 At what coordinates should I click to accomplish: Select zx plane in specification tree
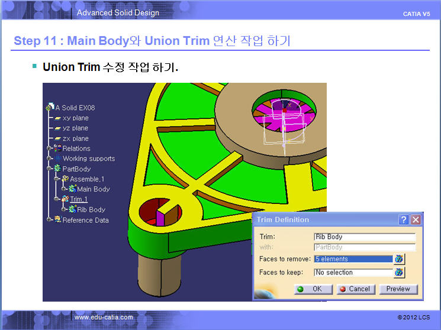coord(75,138)
